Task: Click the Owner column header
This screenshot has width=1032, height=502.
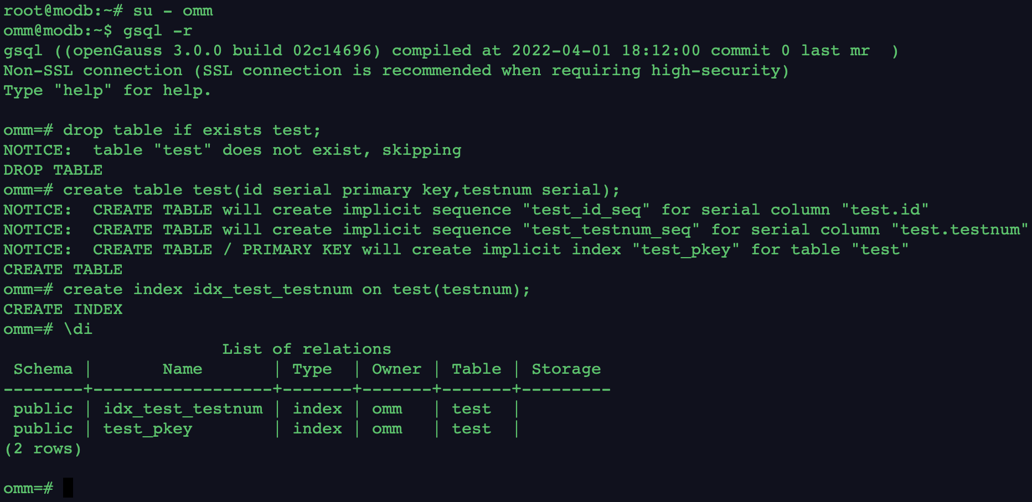Action: [396, 369]
